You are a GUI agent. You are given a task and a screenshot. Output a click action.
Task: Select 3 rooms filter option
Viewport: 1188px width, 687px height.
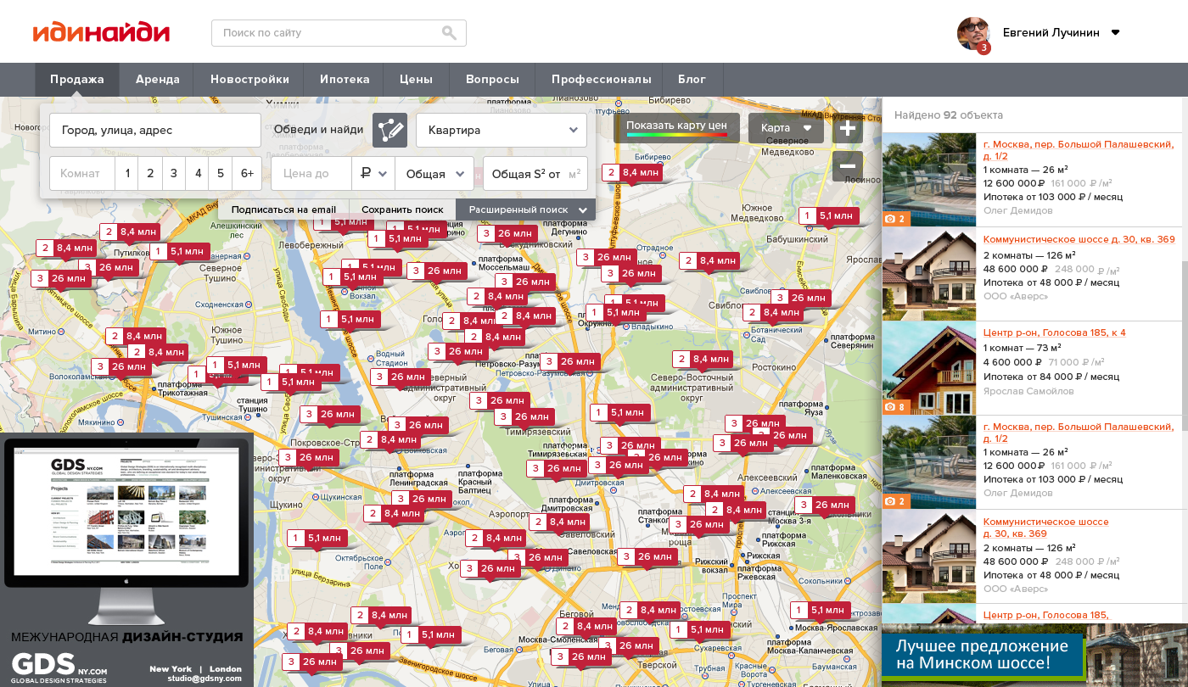174,173
